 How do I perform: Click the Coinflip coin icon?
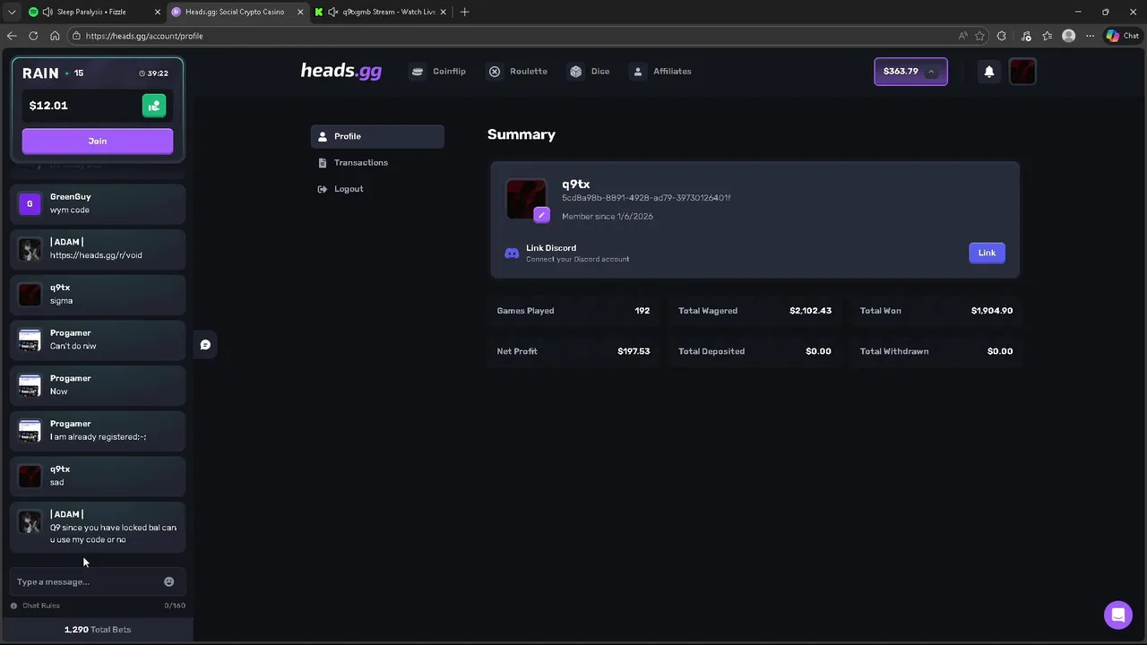click(417, 72)
